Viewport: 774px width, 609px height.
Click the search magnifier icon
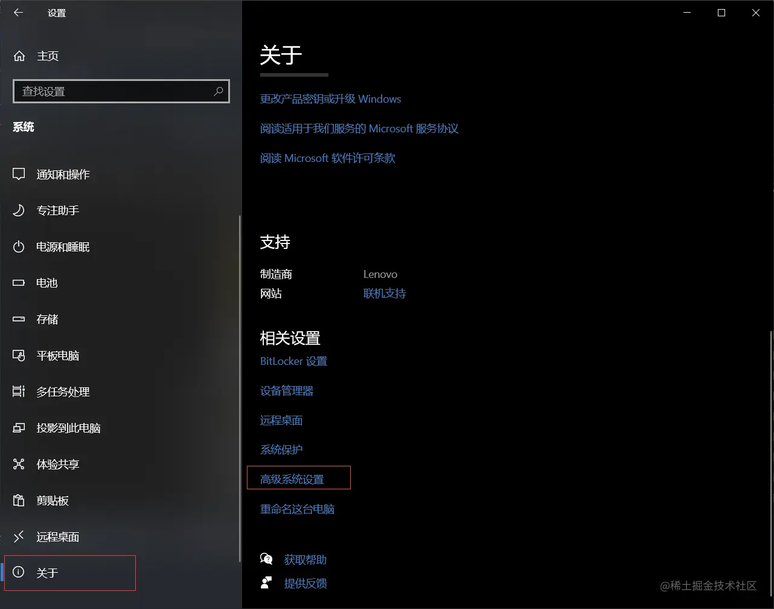pos(219,91)
